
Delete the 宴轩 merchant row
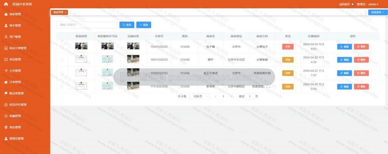361,60
